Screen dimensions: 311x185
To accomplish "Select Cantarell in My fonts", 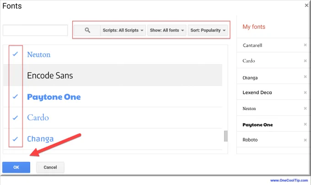I will coord(252,45).
